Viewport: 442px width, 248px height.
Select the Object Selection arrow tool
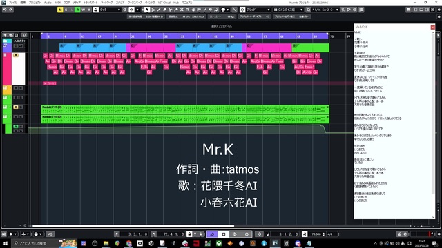(x=147, y=10)
